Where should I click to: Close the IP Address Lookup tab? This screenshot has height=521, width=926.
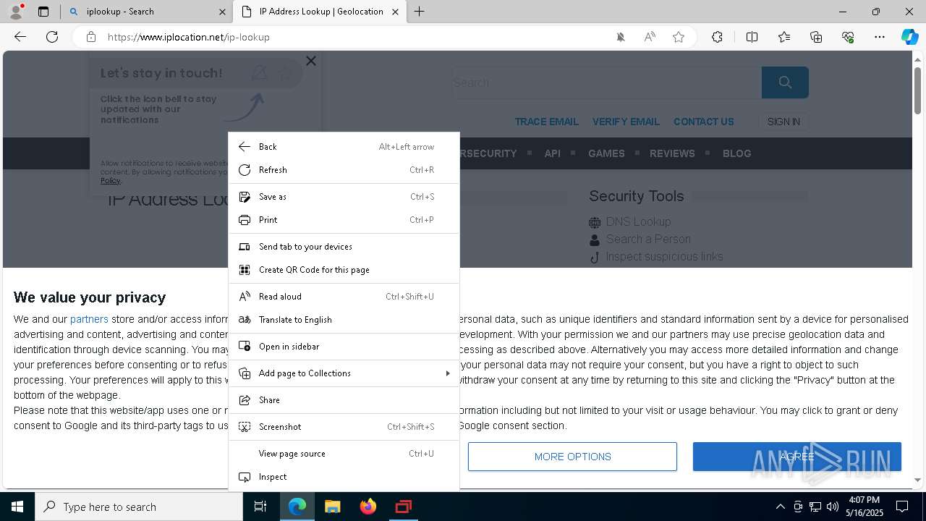pyautogui.click(x=395, y=12)
